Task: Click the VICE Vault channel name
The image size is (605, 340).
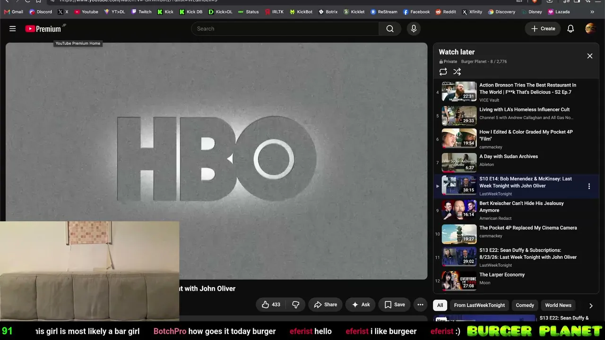Action: click(489, 100)
